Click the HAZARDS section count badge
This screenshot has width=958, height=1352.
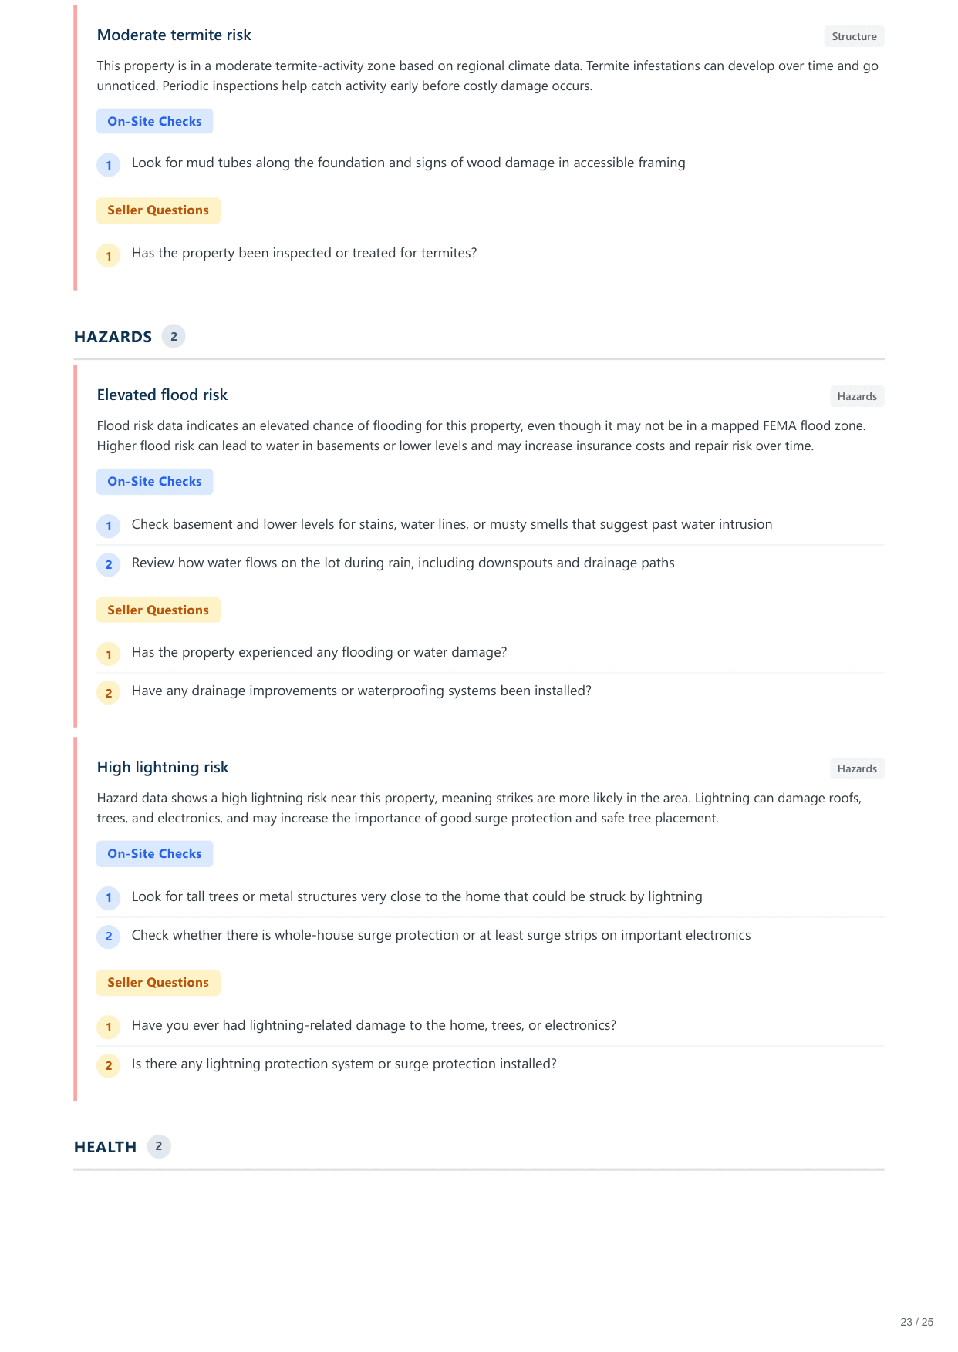point(174,337)
